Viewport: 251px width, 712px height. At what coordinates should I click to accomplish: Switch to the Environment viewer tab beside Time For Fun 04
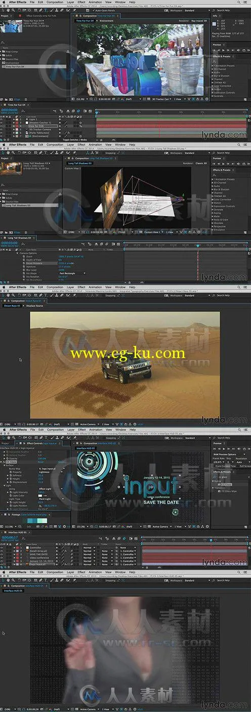[x=107, y=21]
